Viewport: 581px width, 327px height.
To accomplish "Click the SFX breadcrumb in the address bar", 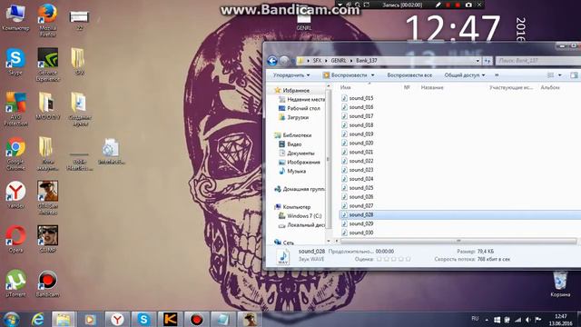I will click(317, 61).
